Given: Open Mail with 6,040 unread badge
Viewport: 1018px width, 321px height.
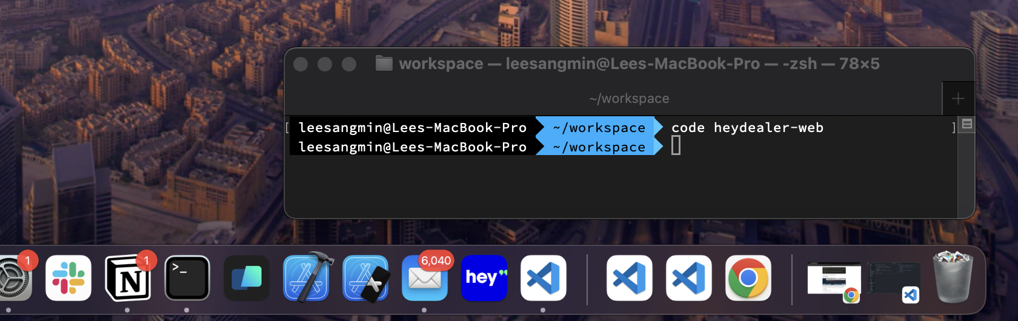Looking at the screenshot, I should 424,279.
